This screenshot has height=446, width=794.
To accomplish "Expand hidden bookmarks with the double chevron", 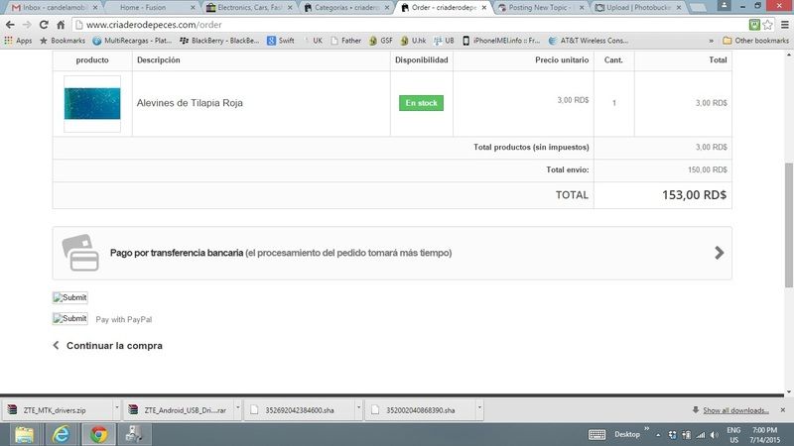I will coord(711,41).
